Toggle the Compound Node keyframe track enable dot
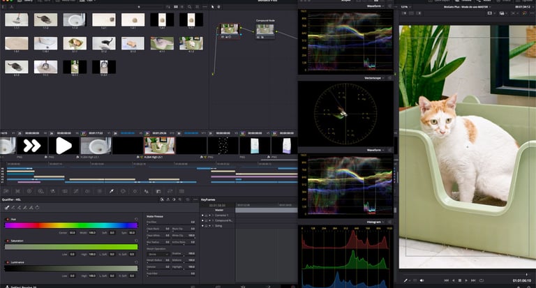 (x=202, y=220)
